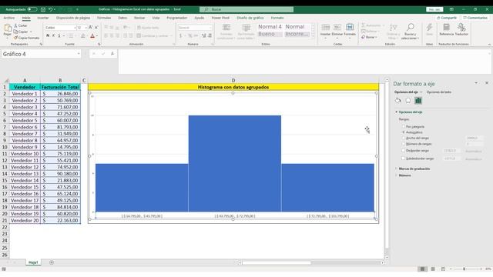
Task: Switch to Diseño de gráfico tab
Action: click(250, 18)
